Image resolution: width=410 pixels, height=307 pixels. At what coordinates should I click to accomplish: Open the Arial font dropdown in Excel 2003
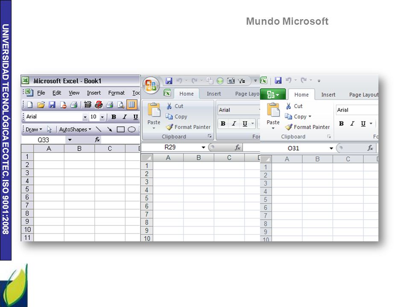(85, 117)
